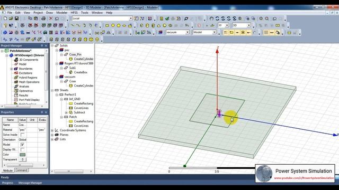
Task: Switch to the Attribute tab
Action: 7,170
